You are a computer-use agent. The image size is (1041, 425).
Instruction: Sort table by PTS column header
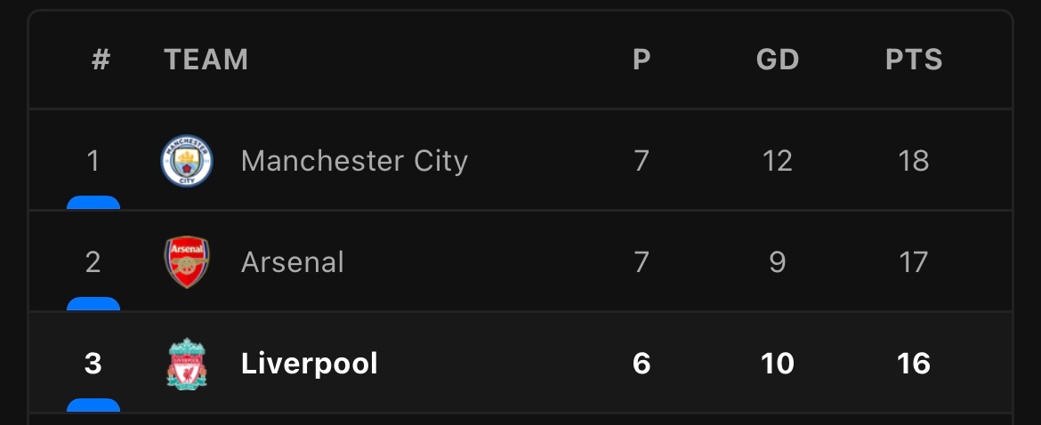click(x=914, y=60)
